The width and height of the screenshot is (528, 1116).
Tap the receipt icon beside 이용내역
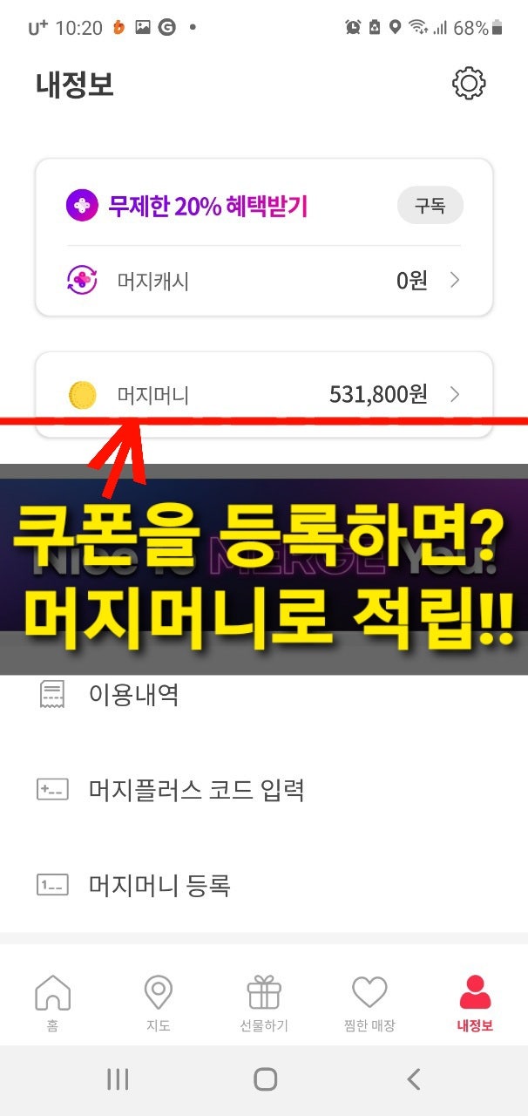tap(51, 695)
